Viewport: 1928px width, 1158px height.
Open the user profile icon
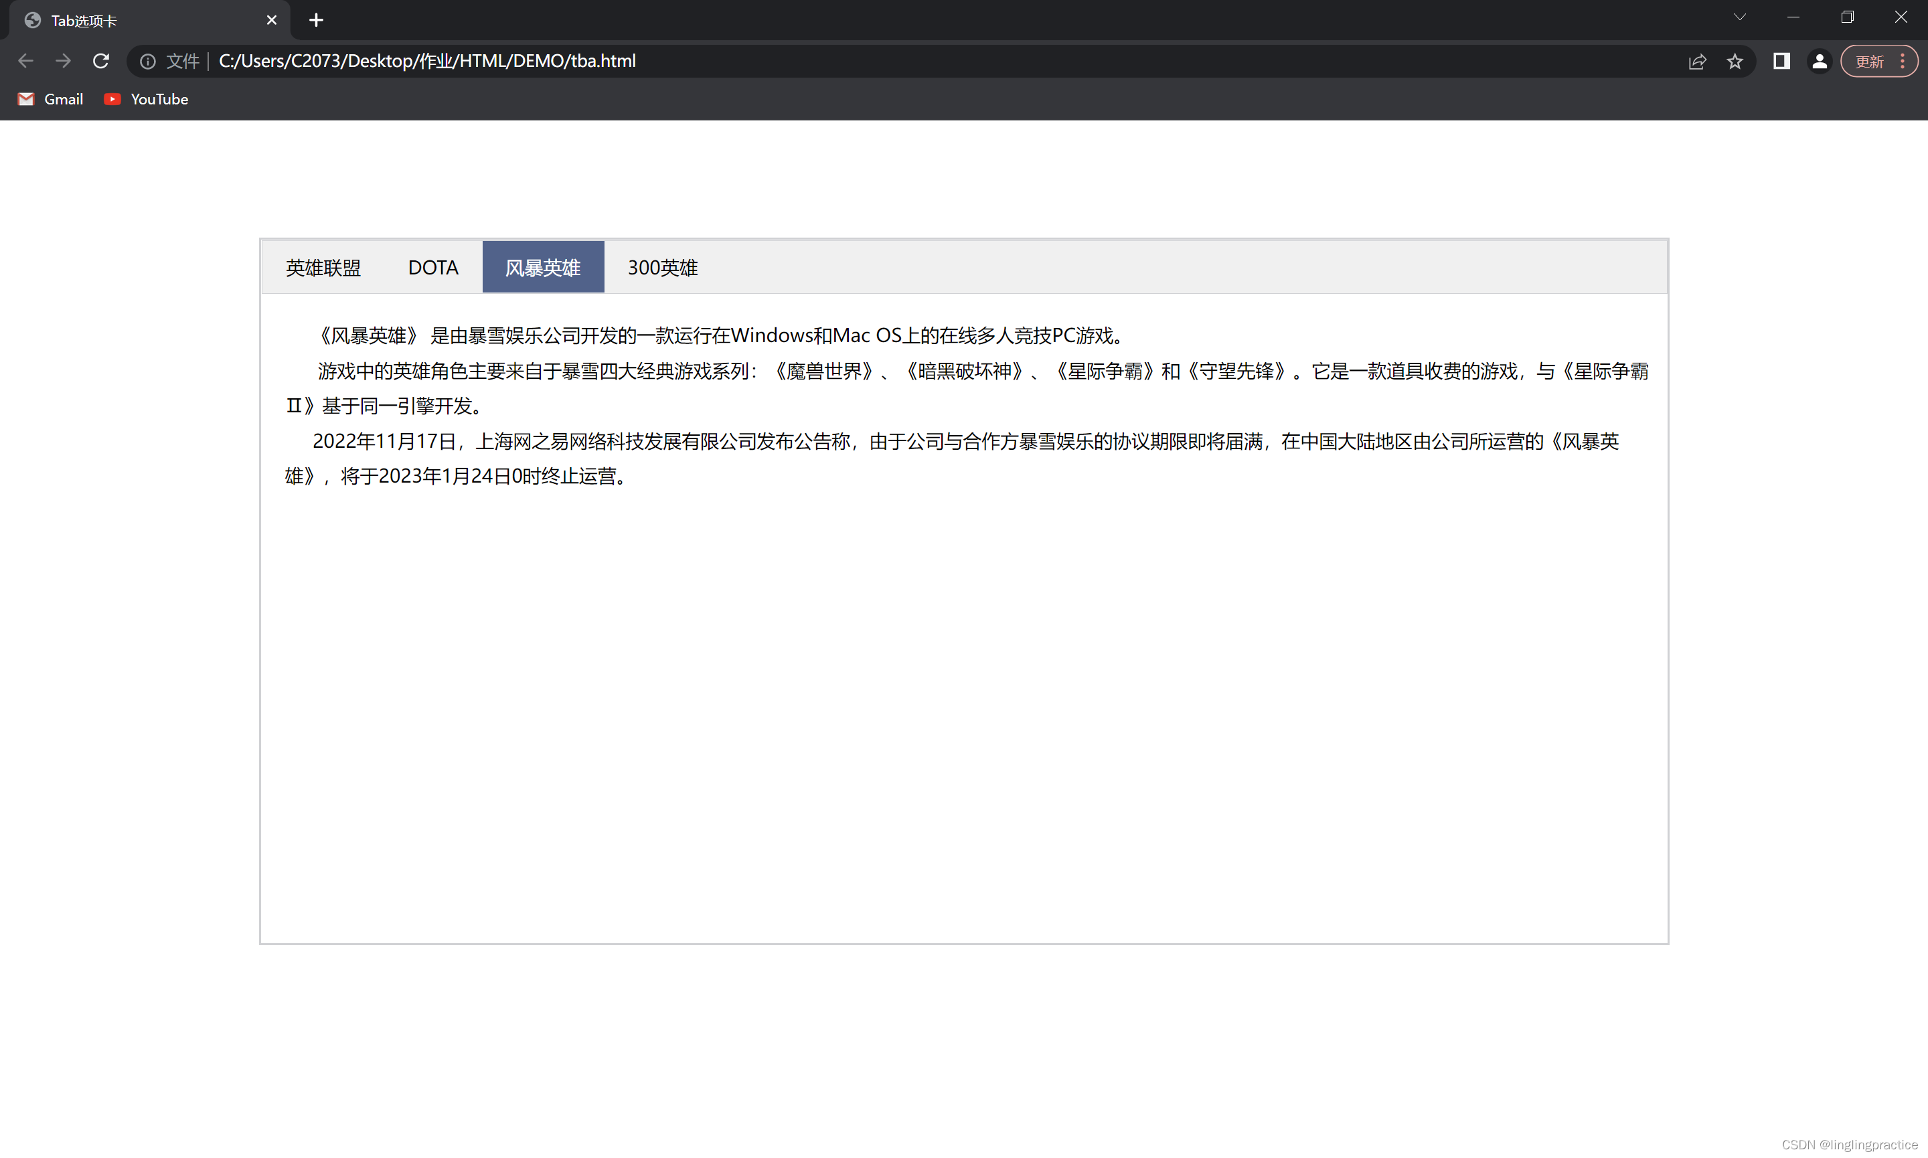tap(1820, 61)
